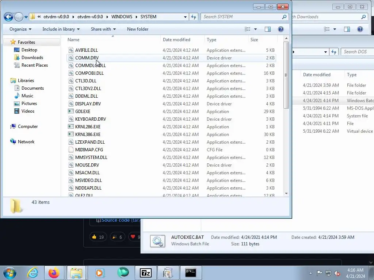The height and width of the screenshot is (280, 374).
Task: Launch Internet Explorer from the taskbar
Action: point(33,273)
